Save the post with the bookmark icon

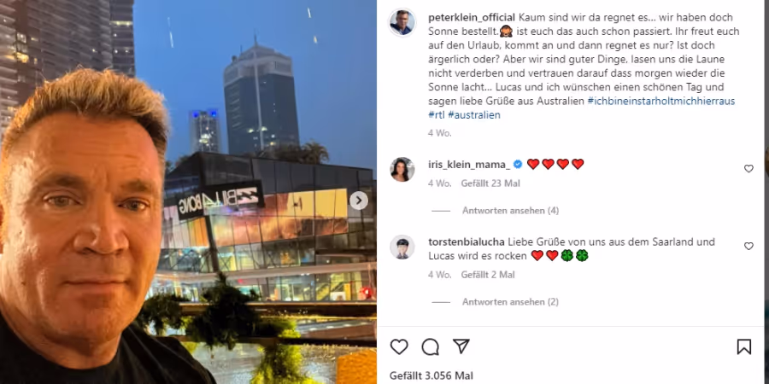tap(744, 346)
